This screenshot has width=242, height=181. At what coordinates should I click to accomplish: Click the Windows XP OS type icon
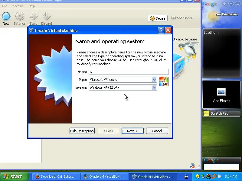(x=163, y=81)
